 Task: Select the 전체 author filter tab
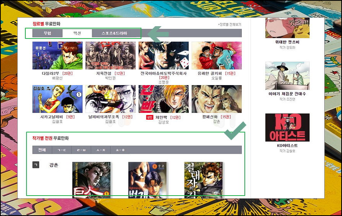click(42, 150)
